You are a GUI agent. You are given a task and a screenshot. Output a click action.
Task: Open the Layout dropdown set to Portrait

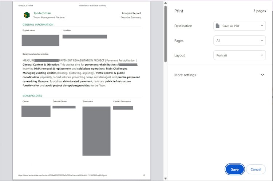[239, 55]
